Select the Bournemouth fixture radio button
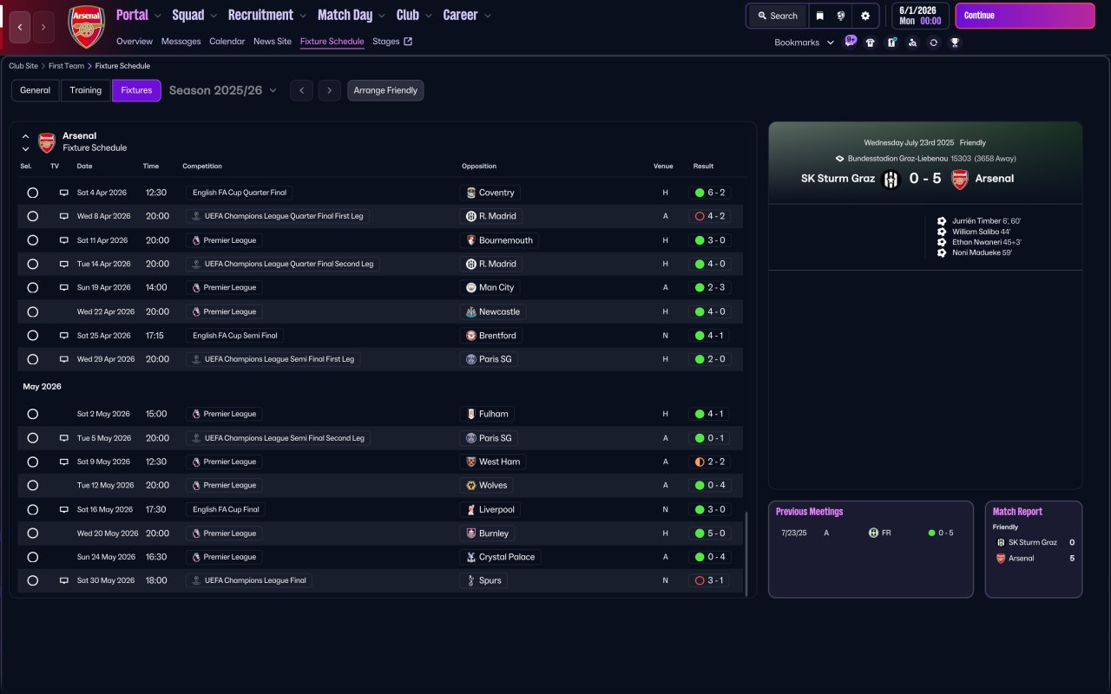 coord(32,240)
